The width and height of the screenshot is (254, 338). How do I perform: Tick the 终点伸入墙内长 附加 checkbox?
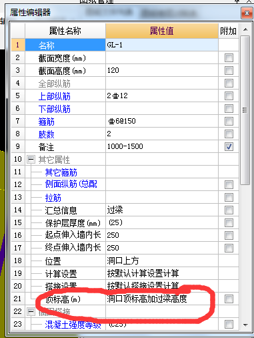point(229,248)
